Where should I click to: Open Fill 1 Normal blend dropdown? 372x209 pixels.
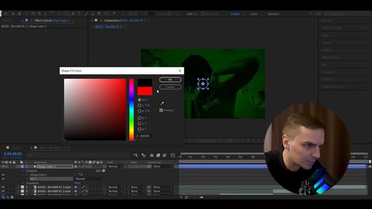[x=90, y=179]
